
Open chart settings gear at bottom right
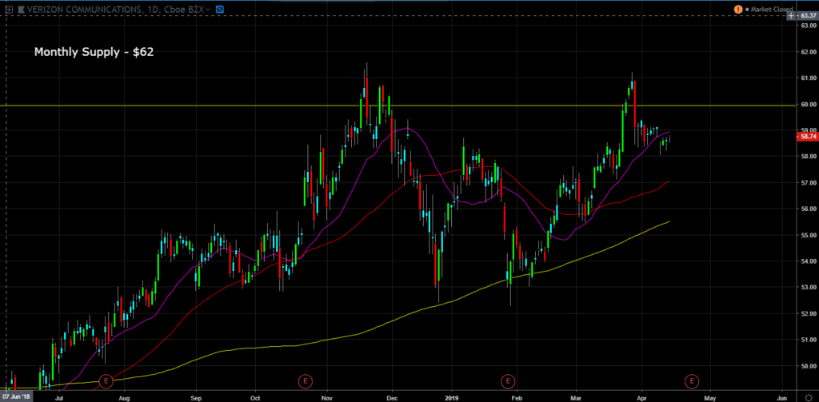[x=809, y=396]
